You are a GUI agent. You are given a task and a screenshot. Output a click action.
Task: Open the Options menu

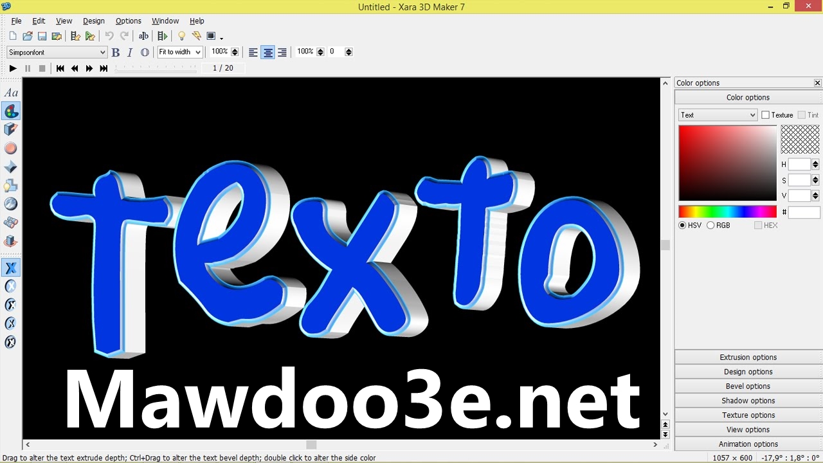pos(128,21)
